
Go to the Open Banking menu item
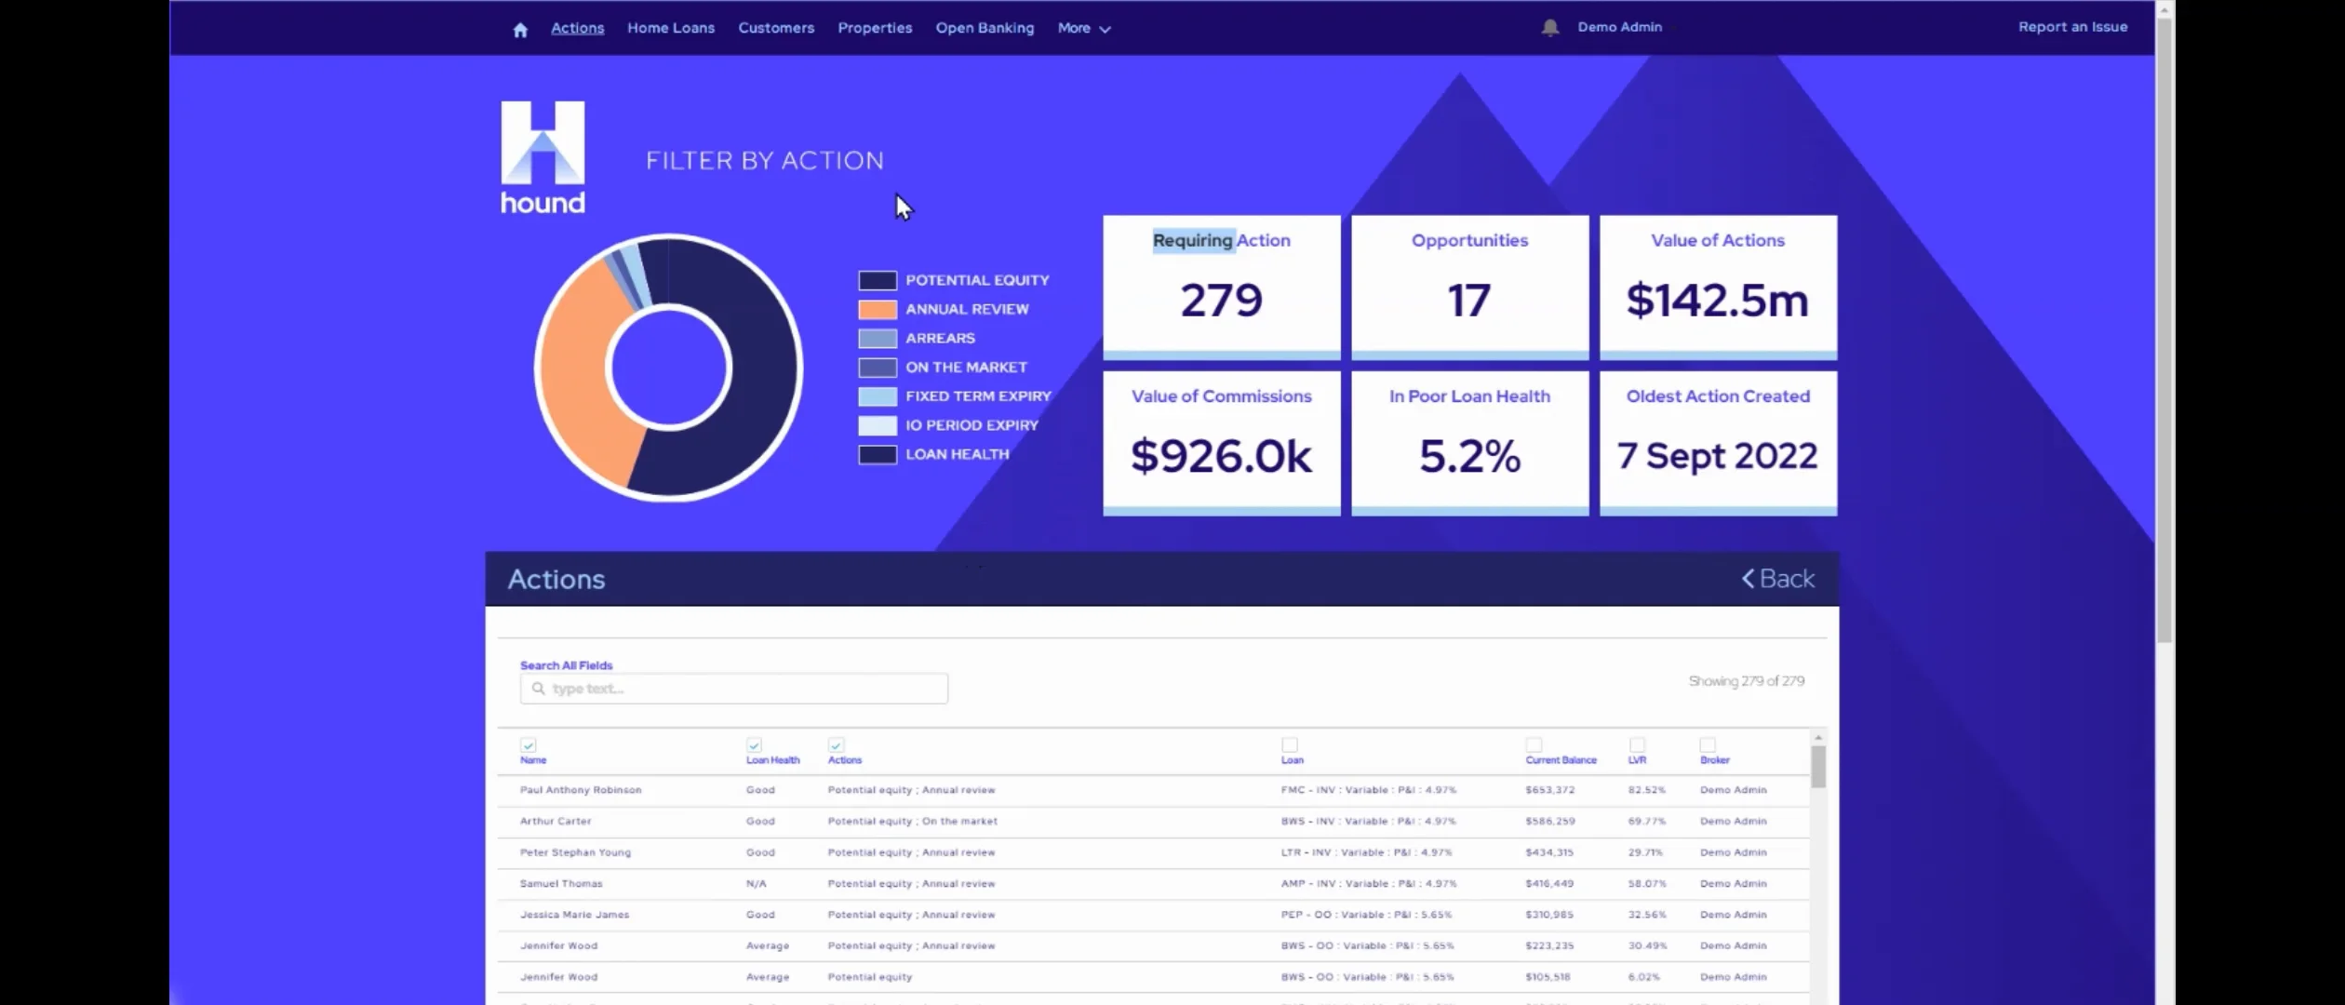[985, 28]
